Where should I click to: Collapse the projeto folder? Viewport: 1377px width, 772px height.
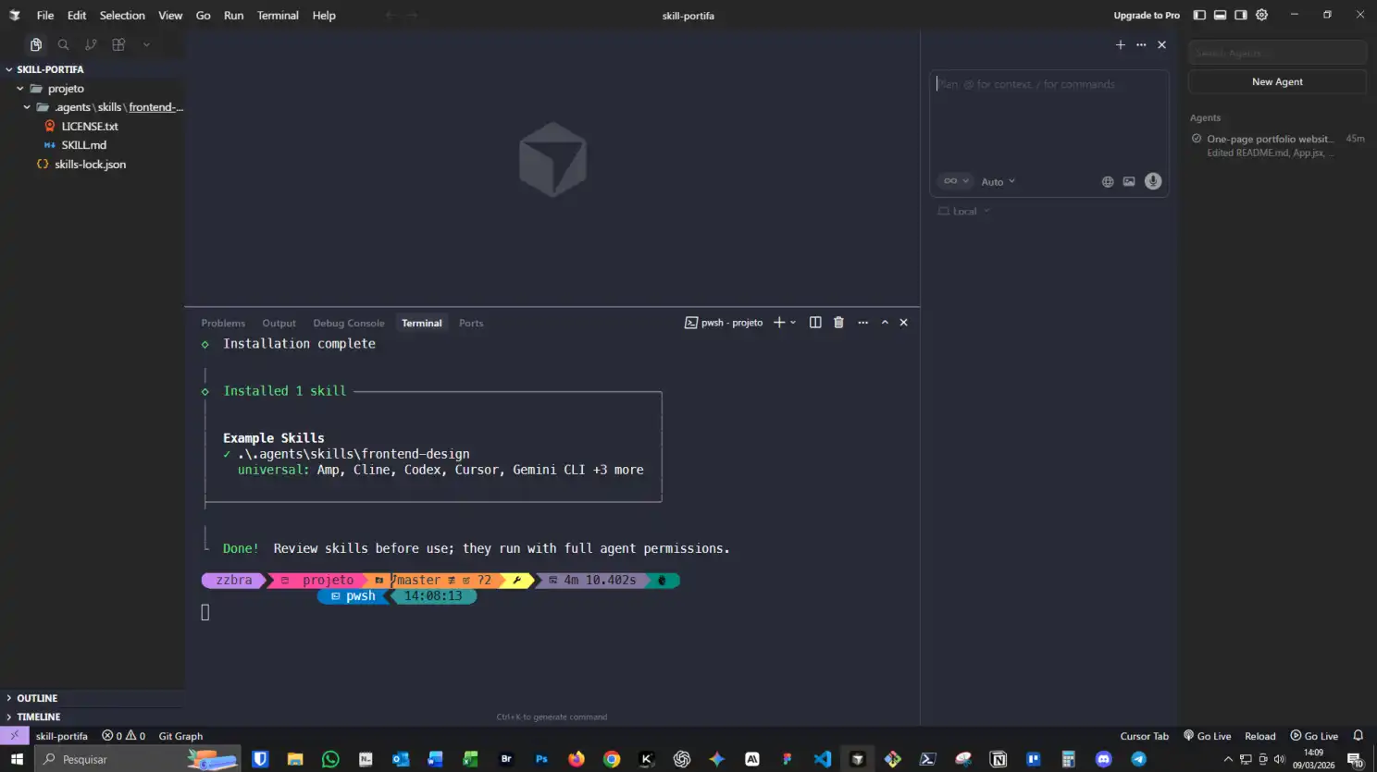pos(20,89)
